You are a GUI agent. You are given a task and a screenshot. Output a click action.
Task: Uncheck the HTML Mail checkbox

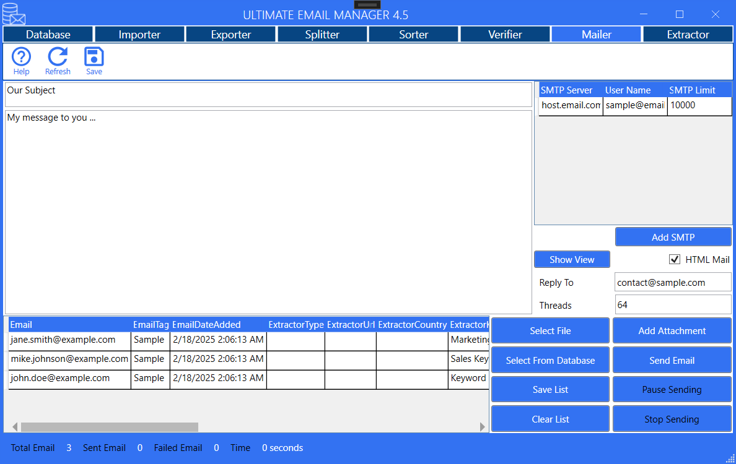tap(675, 259)
